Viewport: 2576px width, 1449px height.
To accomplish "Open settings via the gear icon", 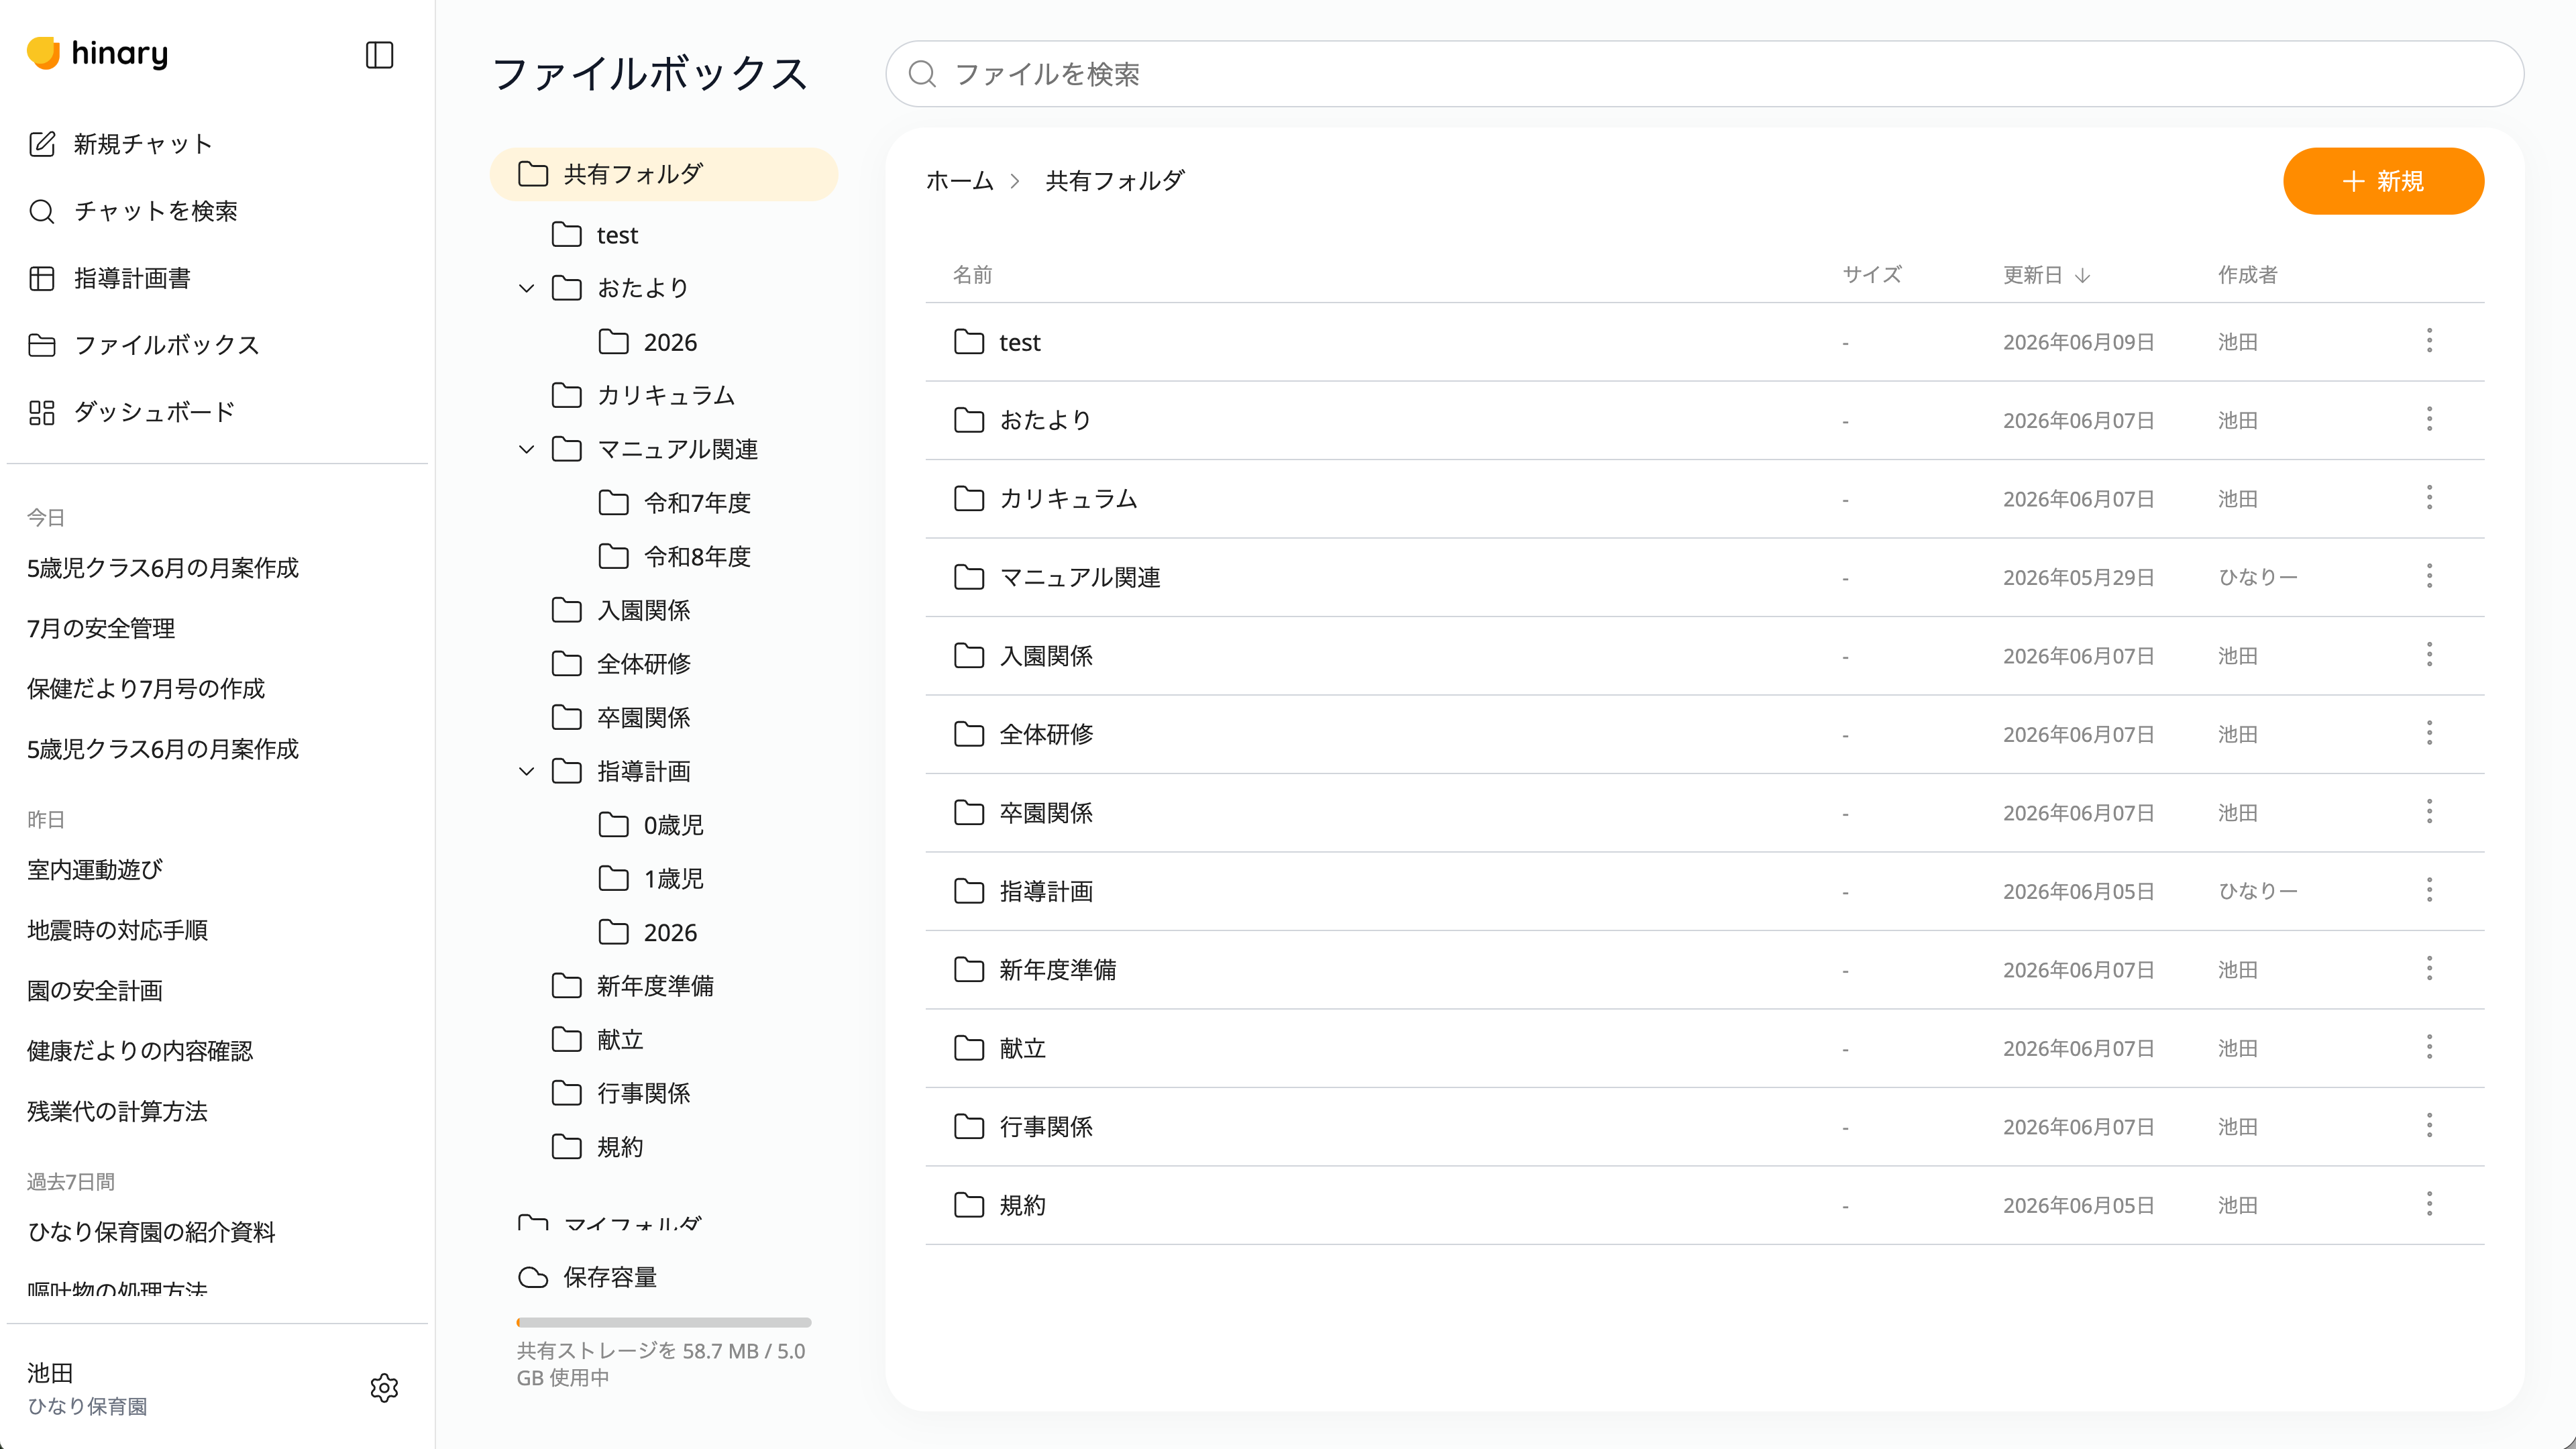I will [x=384, y=1388].
